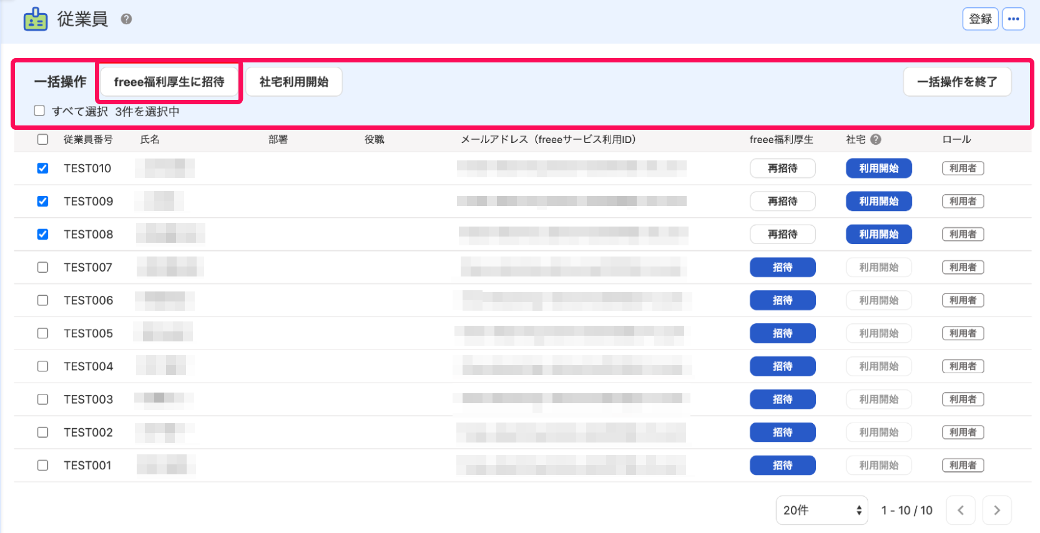Check the TEST002 row checkbox
The height and width of the screenshot is (533, 1040).
point(42,432)
